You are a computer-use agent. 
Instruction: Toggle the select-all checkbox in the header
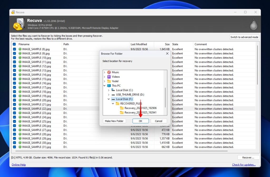[14, 44]
